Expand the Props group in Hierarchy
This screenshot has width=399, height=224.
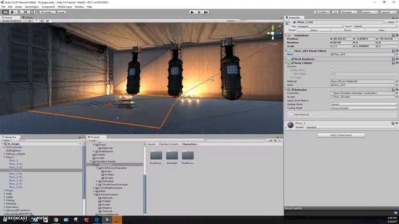4,190
